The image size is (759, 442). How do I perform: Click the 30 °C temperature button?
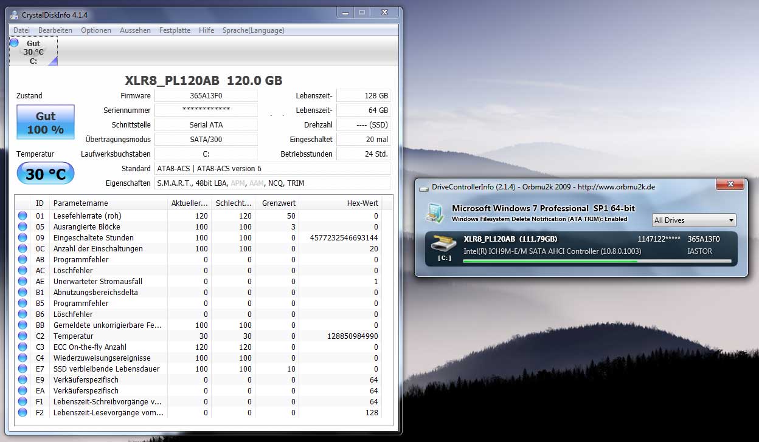pyautogui.click(x=46, y=174)
